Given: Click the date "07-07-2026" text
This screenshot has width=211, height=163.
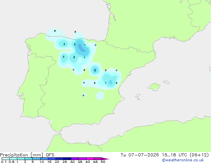Looking at the screenshot, I should coord(143,155).
